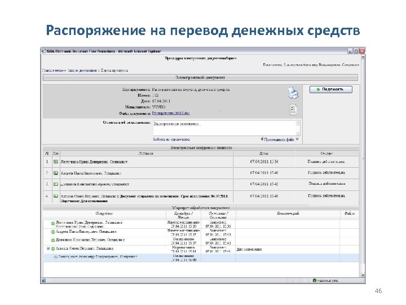Click the green status icon beside Антонов in route
The height and width of the screenshot is (305, 406).
(x=53, y=249)
